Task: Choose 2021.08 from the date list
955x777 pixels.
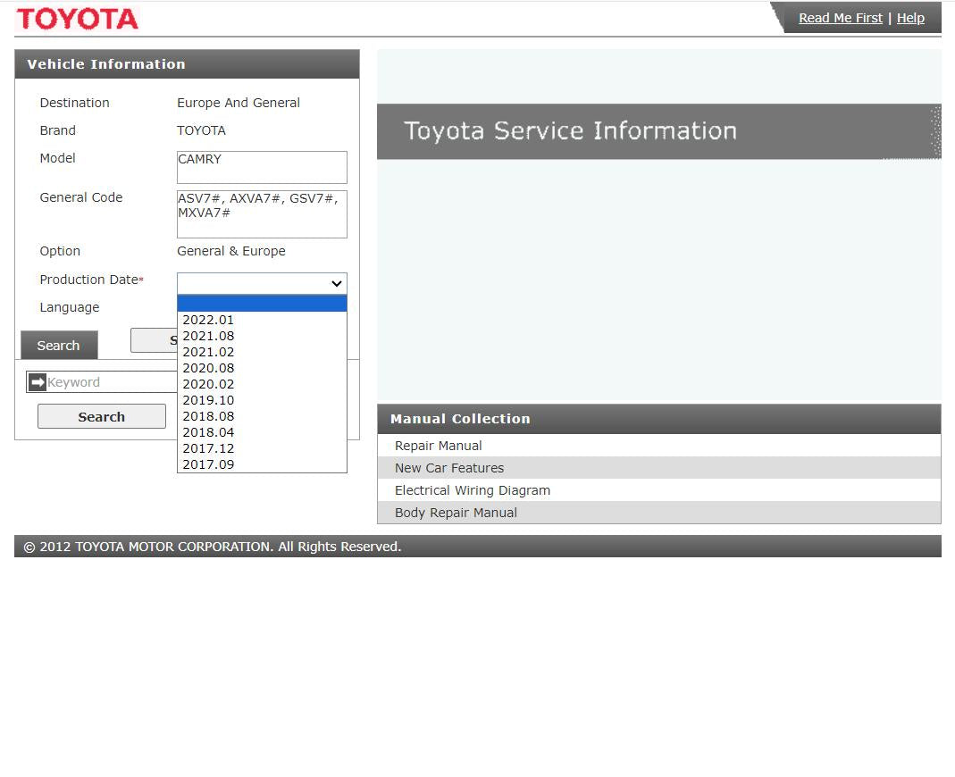Action: tap(208, 336)
